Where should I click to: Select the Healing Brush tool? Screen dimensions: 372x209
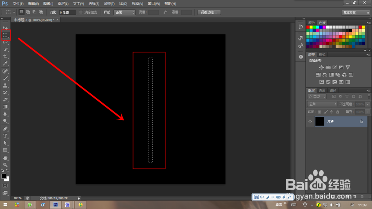(x=5, y=71)
